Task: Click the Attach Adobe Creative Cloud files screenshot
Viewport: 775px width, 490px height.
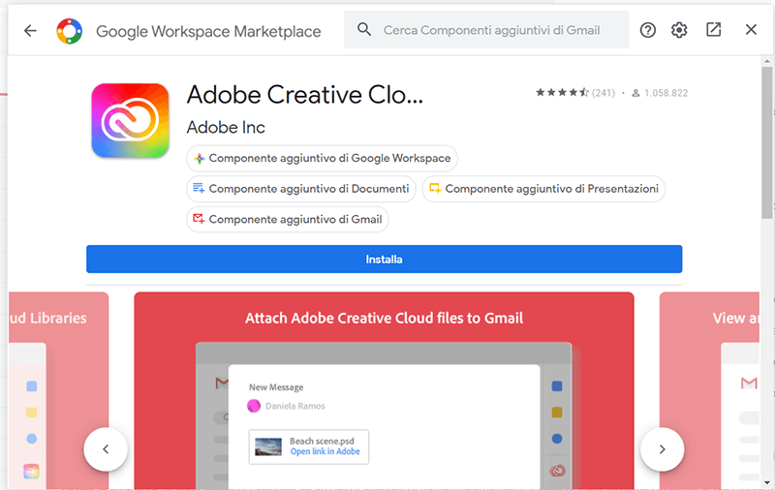Action: [384, 397]
